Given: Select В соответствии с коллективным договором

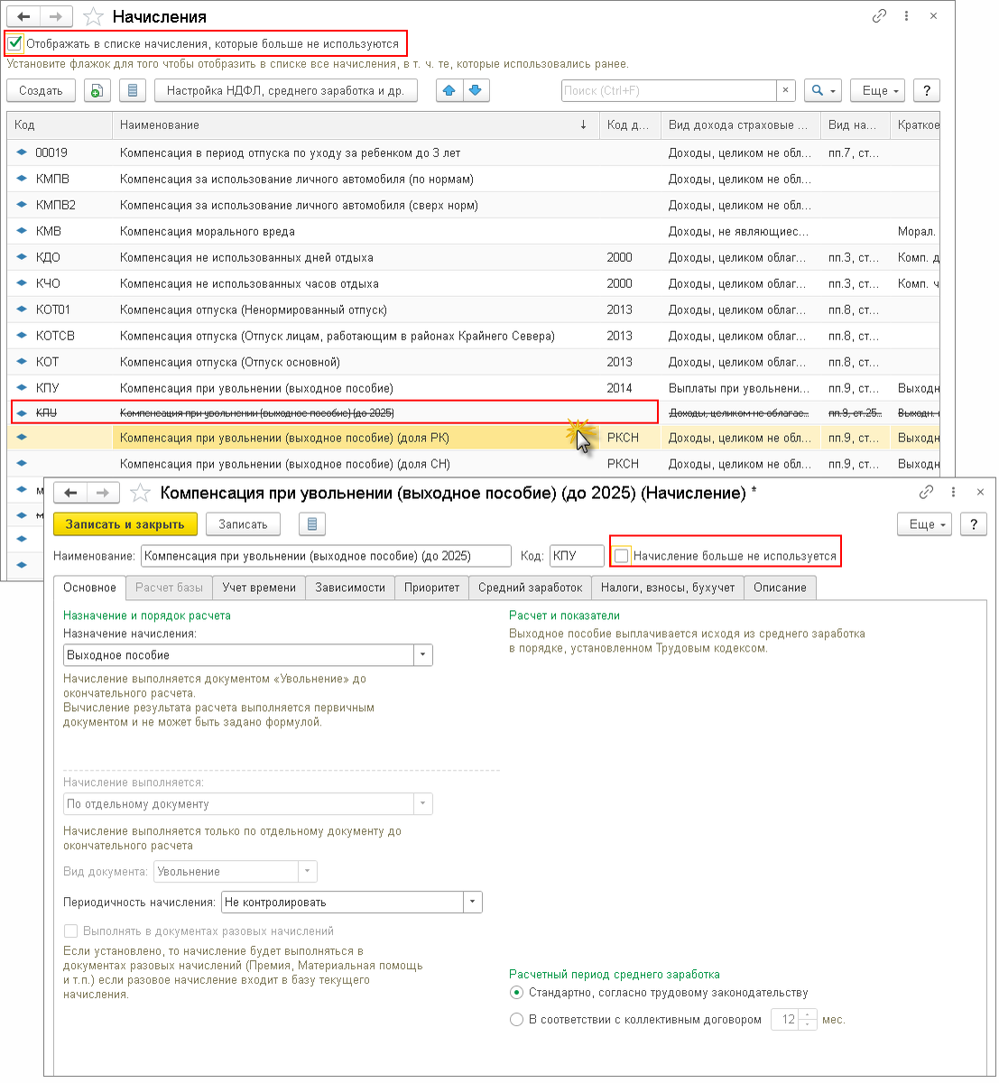Looking at the screenshot, I should pos(516,1020).
